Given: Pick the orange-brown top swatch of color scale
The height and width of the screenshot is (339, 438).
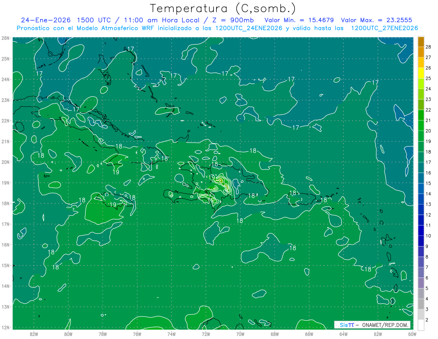Looking at the screenshot, I should (420, 42).
